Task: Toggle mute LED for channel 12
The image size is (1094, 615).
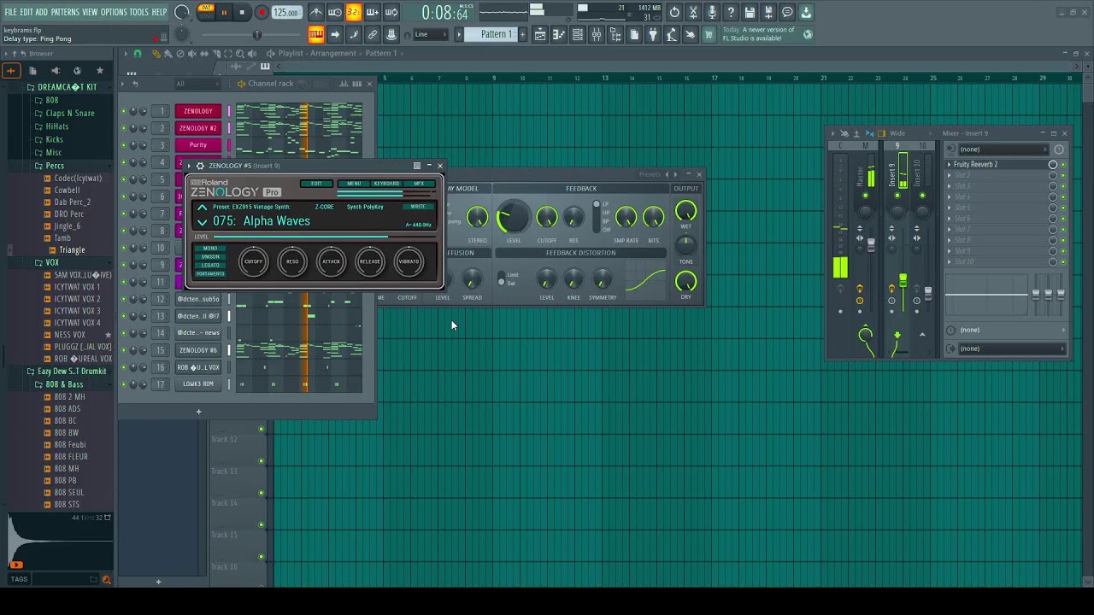Action: pyautogui.click(x=123, y=299)
